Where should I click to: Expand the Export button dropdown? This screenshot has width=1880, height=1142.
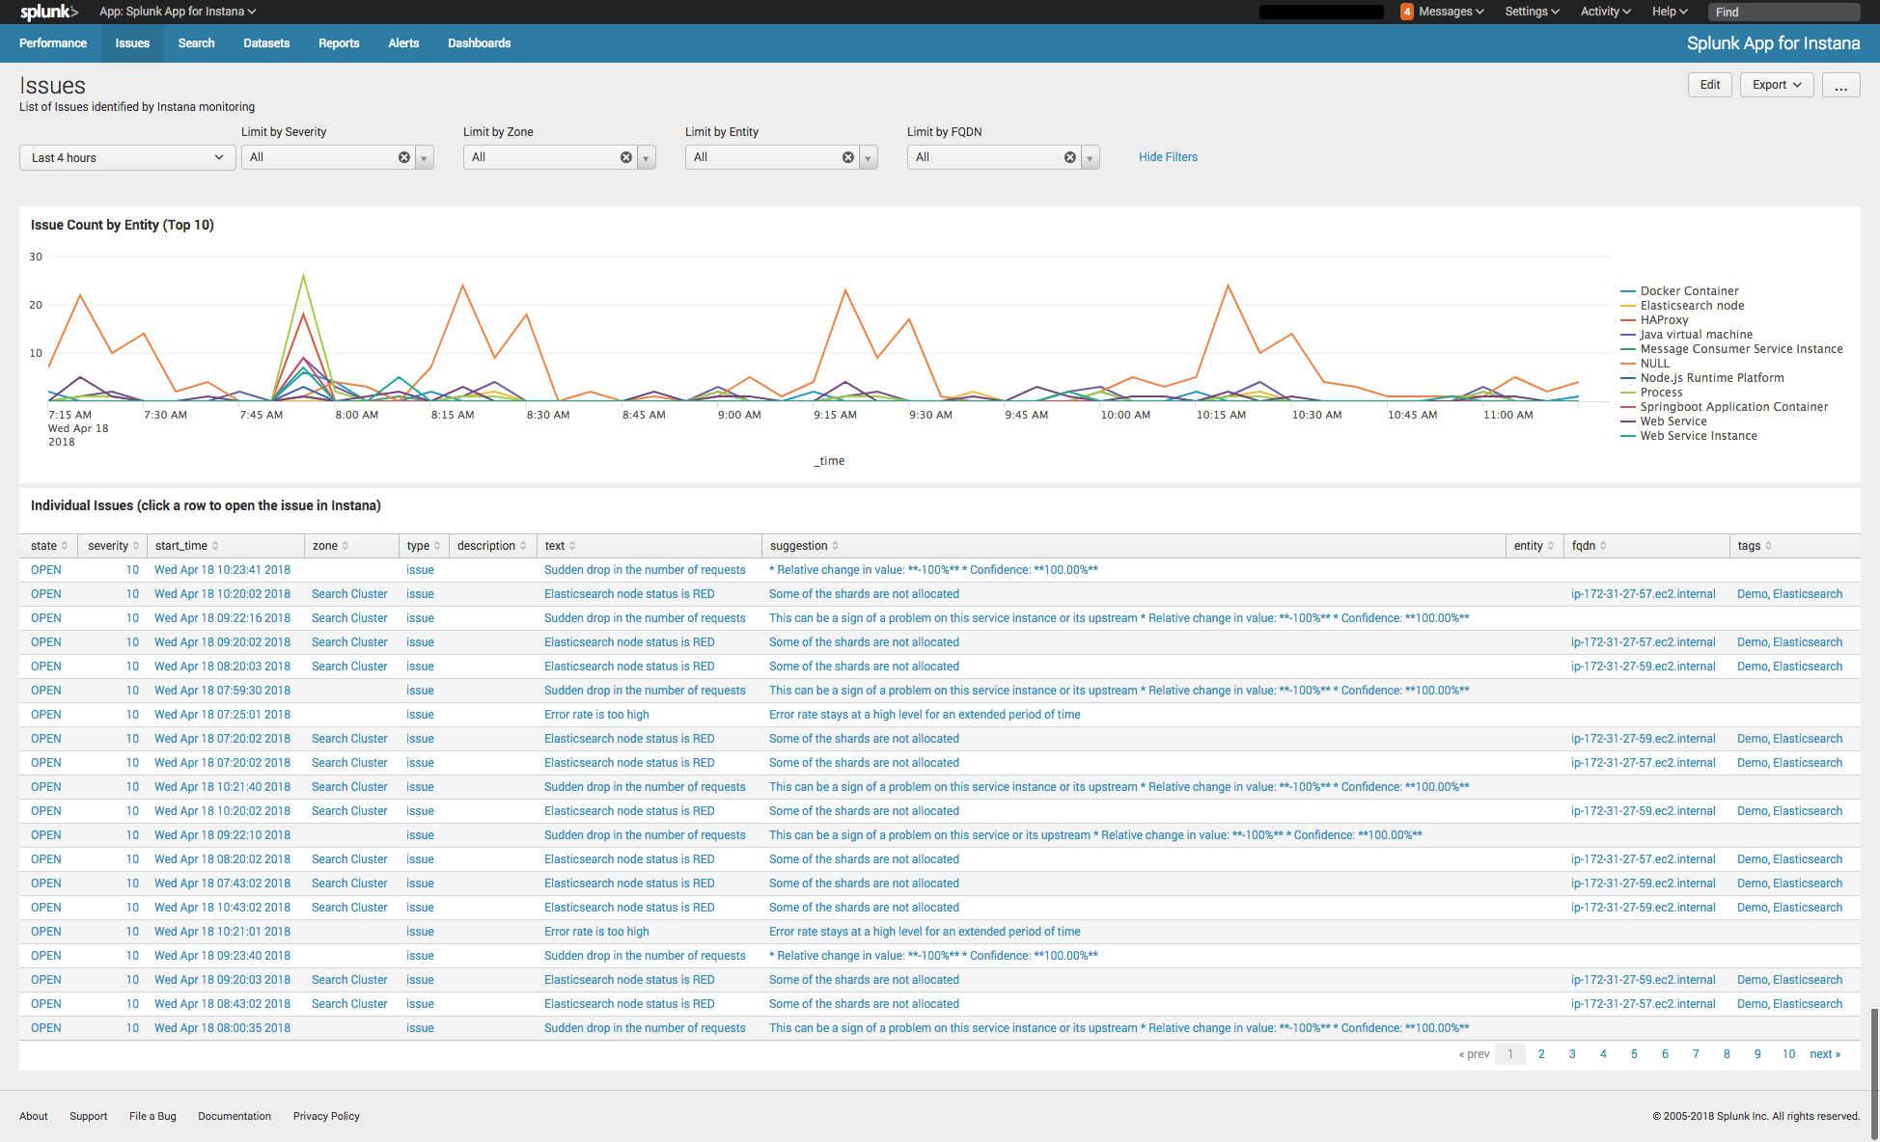tap(1777, 85)
